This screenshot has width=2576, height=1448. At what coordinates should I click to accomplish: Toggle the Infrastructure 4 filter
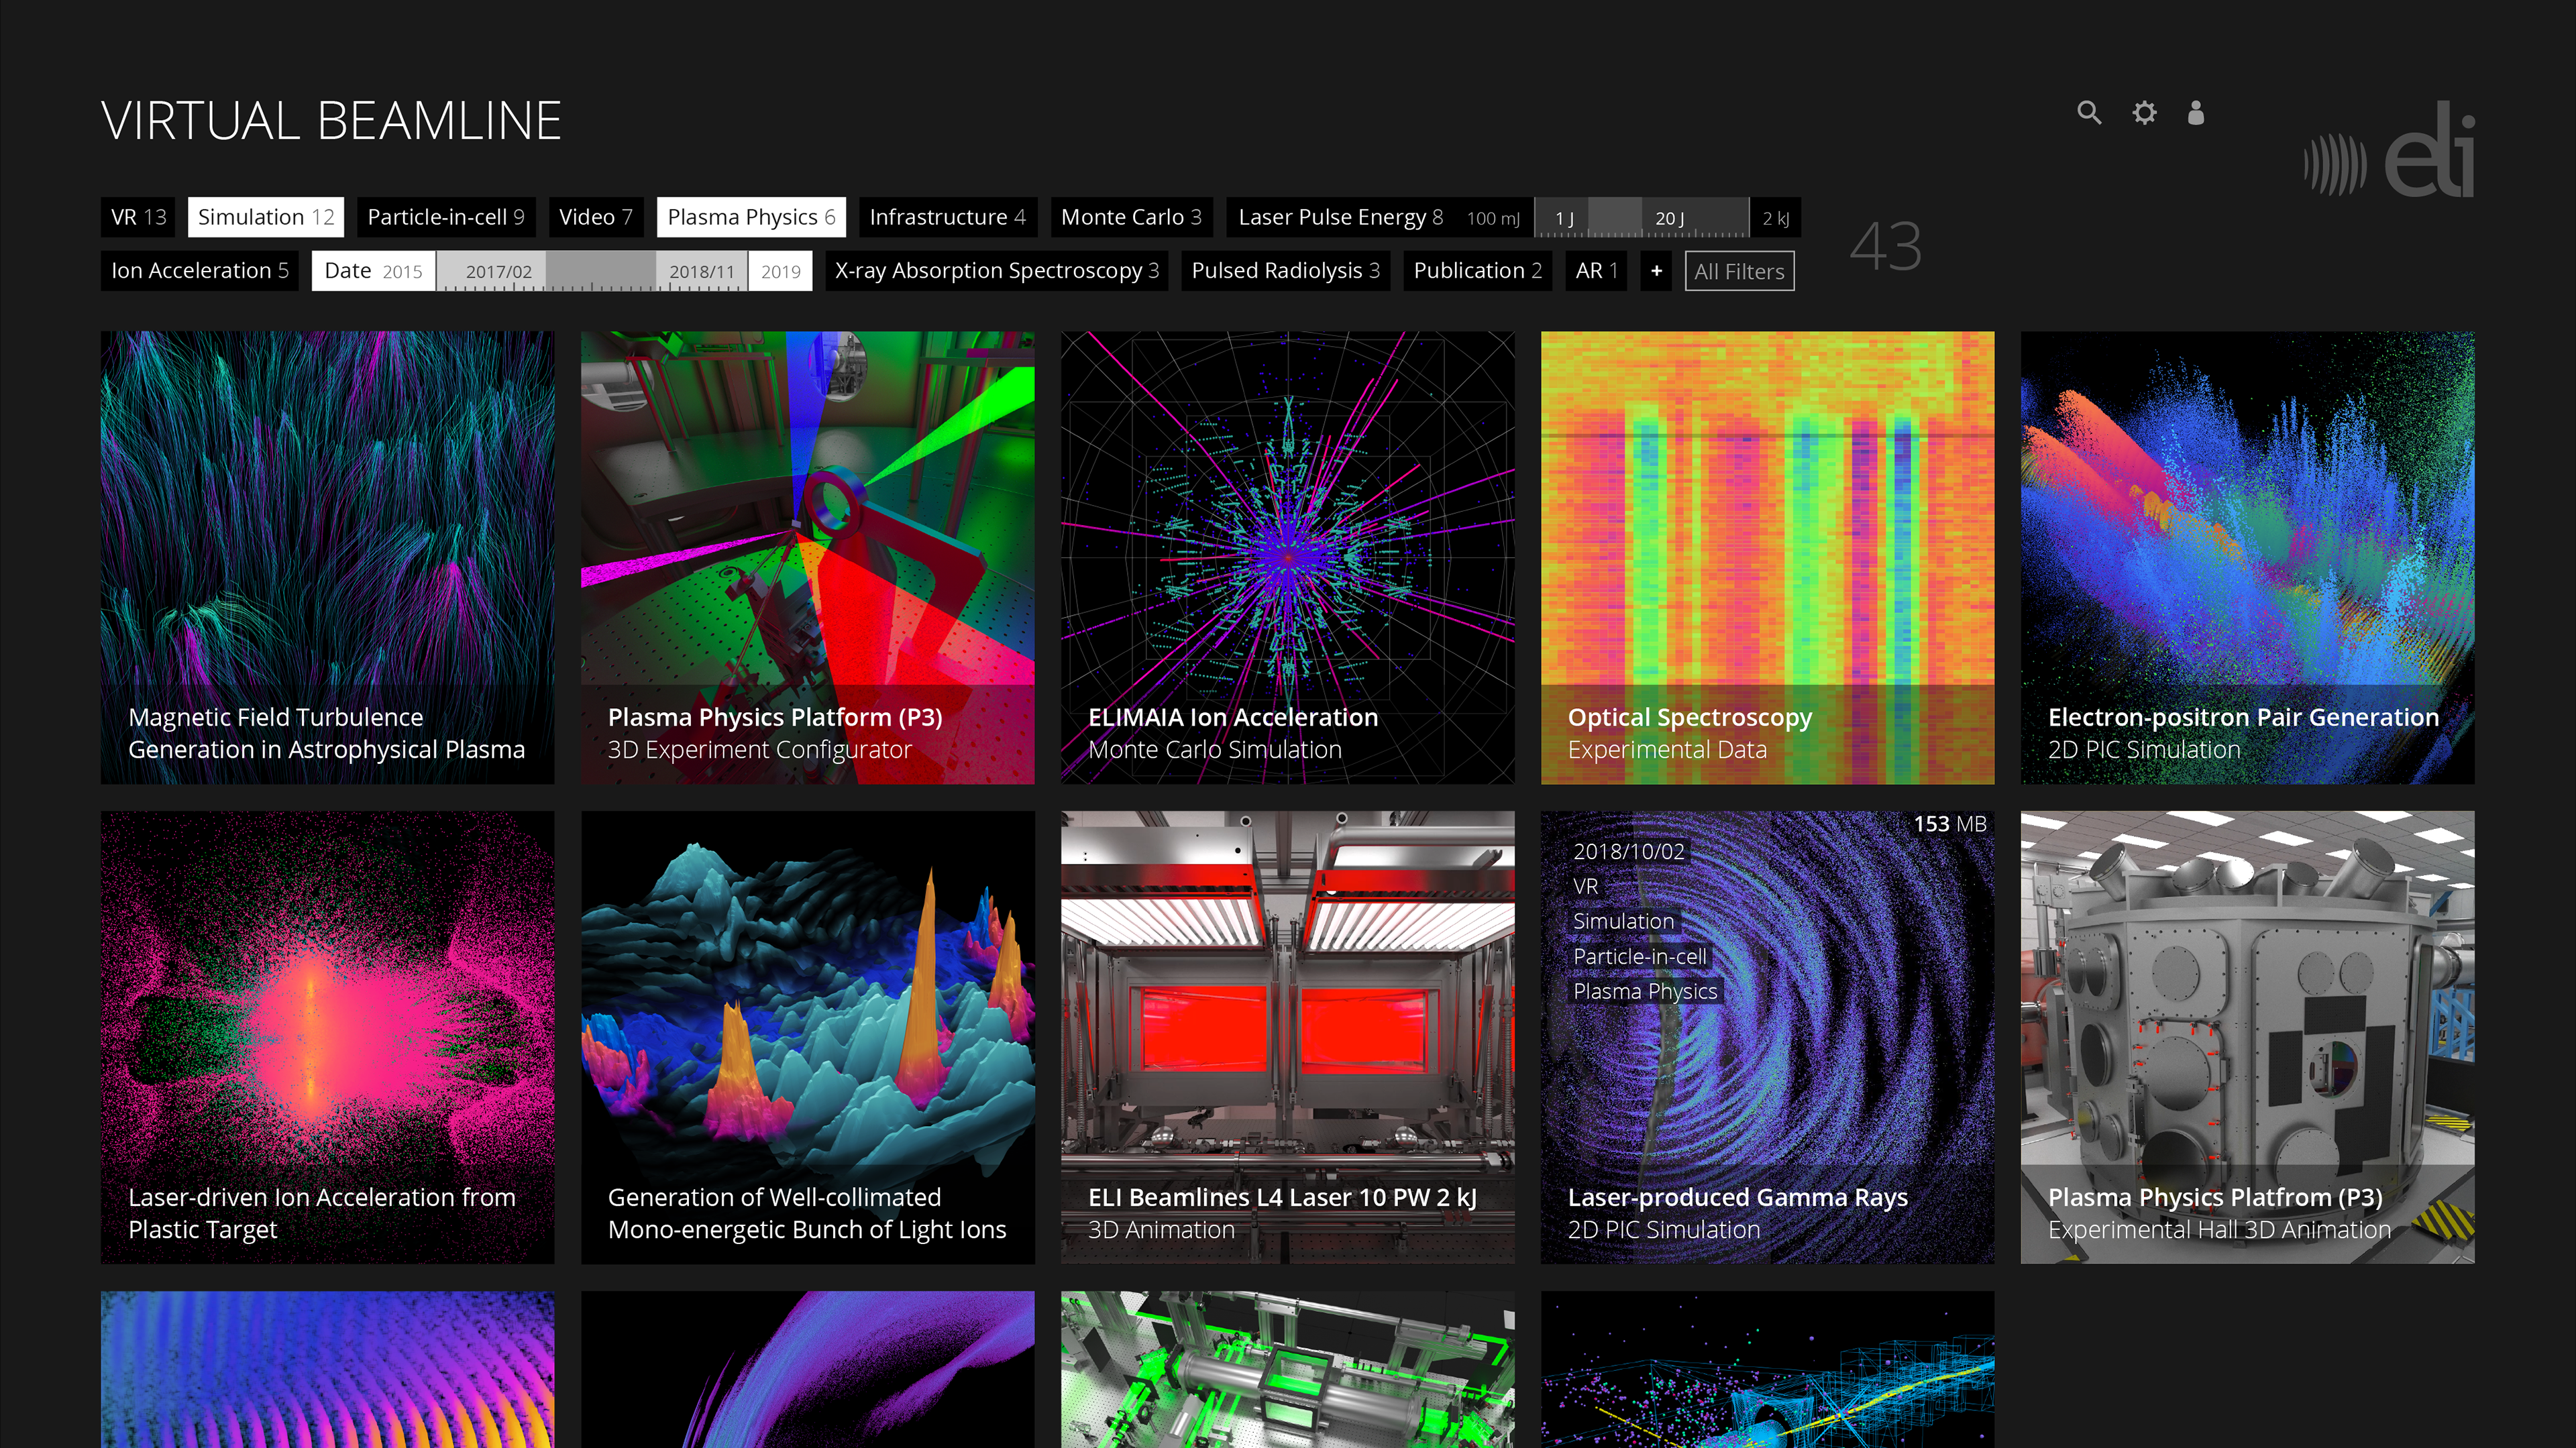(948, 217)
